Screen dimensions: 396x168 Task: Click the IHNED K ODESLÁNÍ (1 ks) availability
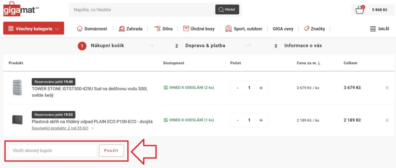pyautogui.click(x=189, y=120)
